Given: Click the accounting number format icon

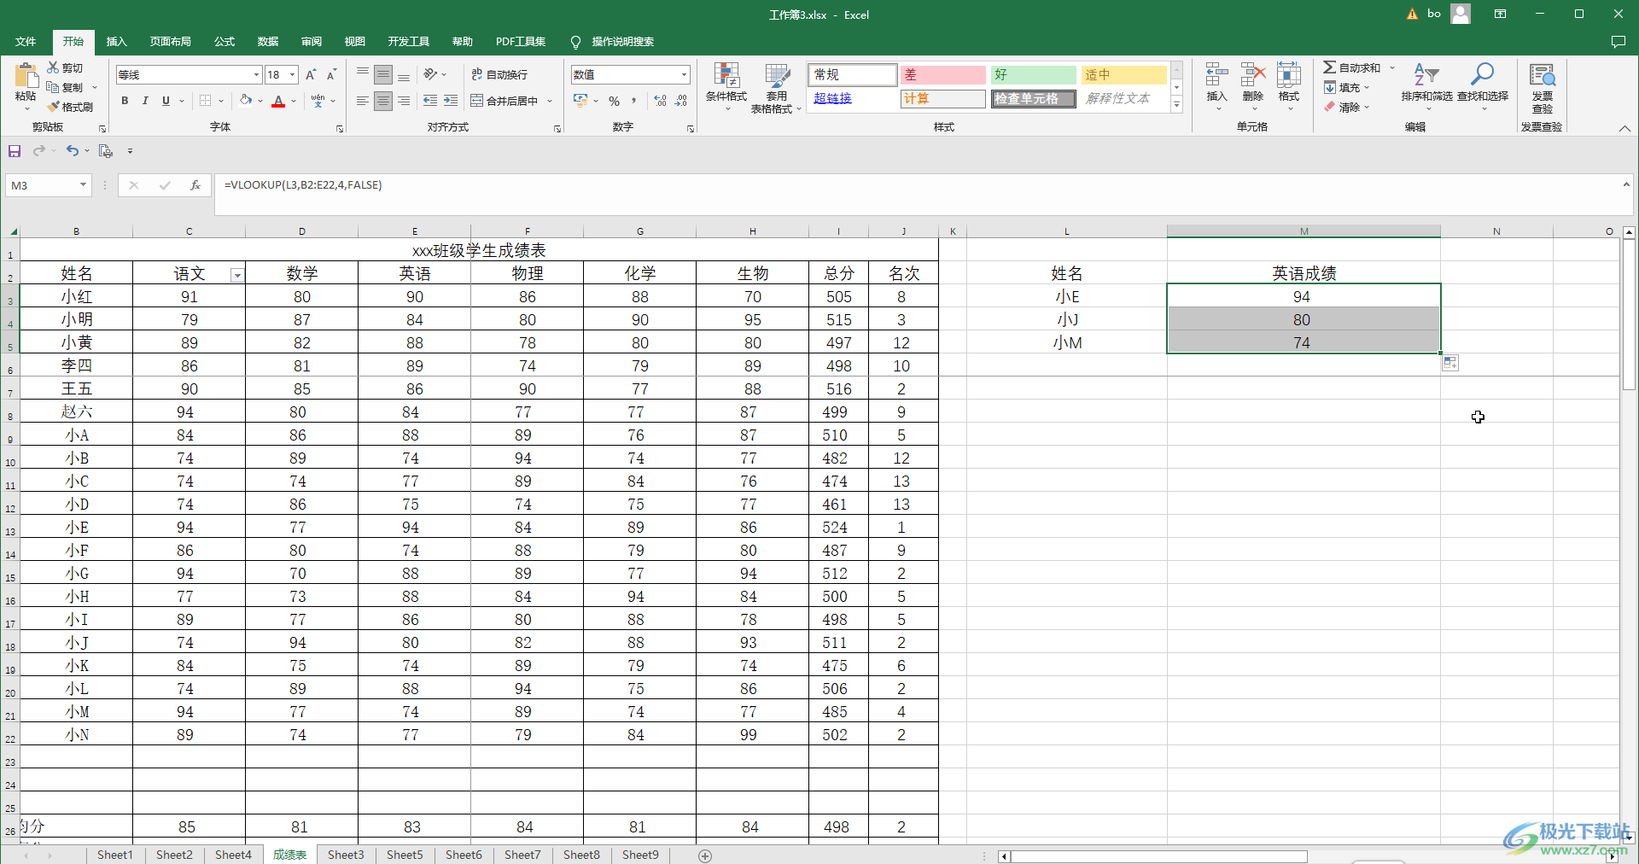Looking at the screenshot, I should (580, 101).
